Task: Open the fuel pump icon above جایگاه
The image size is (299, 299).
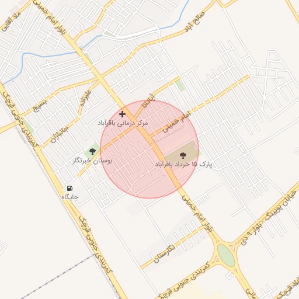Action: click(x=69, y=188)
